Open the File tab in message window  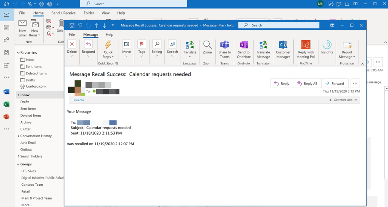click(72, 34)
